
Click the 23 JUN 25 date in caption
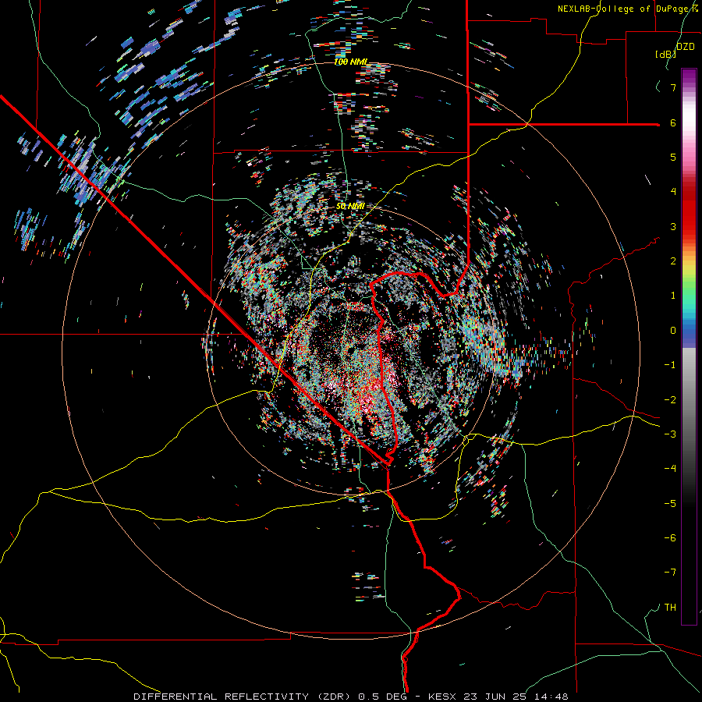496,697
